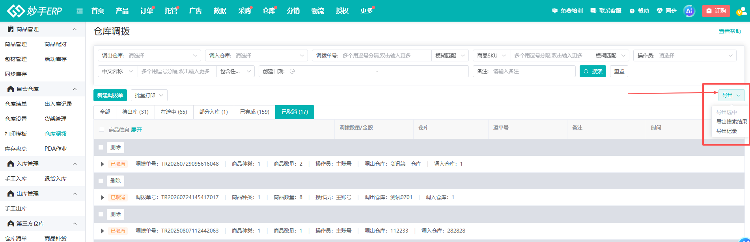Choose 导出记录 from export menu
The image size is (750, 242).
pos(727,131)
